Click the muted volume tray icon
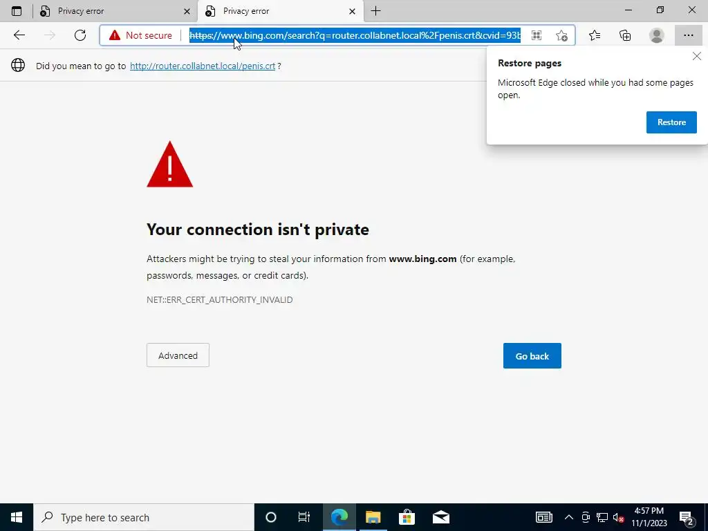The height and width of the screenshot is (531, 708). (619, 517)
